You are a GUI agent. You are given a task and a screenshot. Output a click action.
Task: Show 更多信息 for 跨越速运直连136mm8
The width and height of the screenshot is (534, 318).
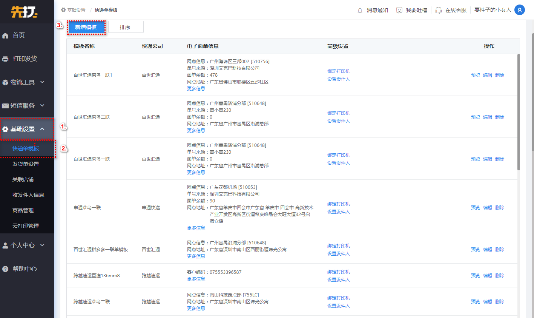tap(196, 279)
